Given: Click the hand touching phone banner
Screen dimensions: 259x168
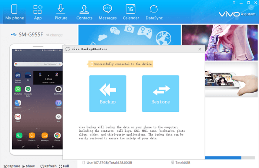Looking at the screenshot, I should click(231, 80).
